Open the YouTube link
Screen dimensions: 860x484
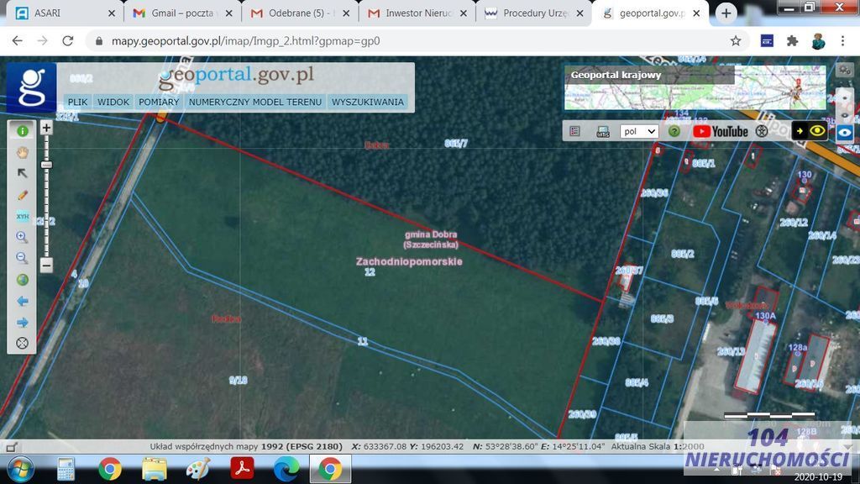(720, 131)
